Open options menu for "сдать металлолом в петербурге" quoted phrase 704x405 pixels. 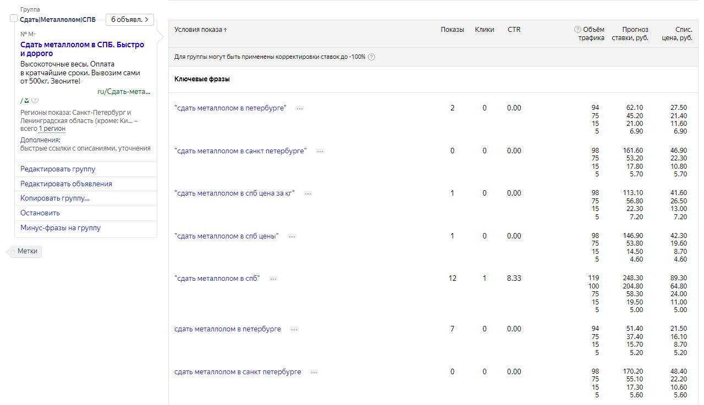300,108
